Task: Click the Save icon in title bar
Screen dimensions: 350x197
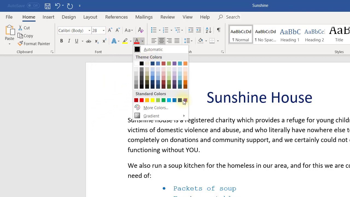Action: (x=47, y=5)
